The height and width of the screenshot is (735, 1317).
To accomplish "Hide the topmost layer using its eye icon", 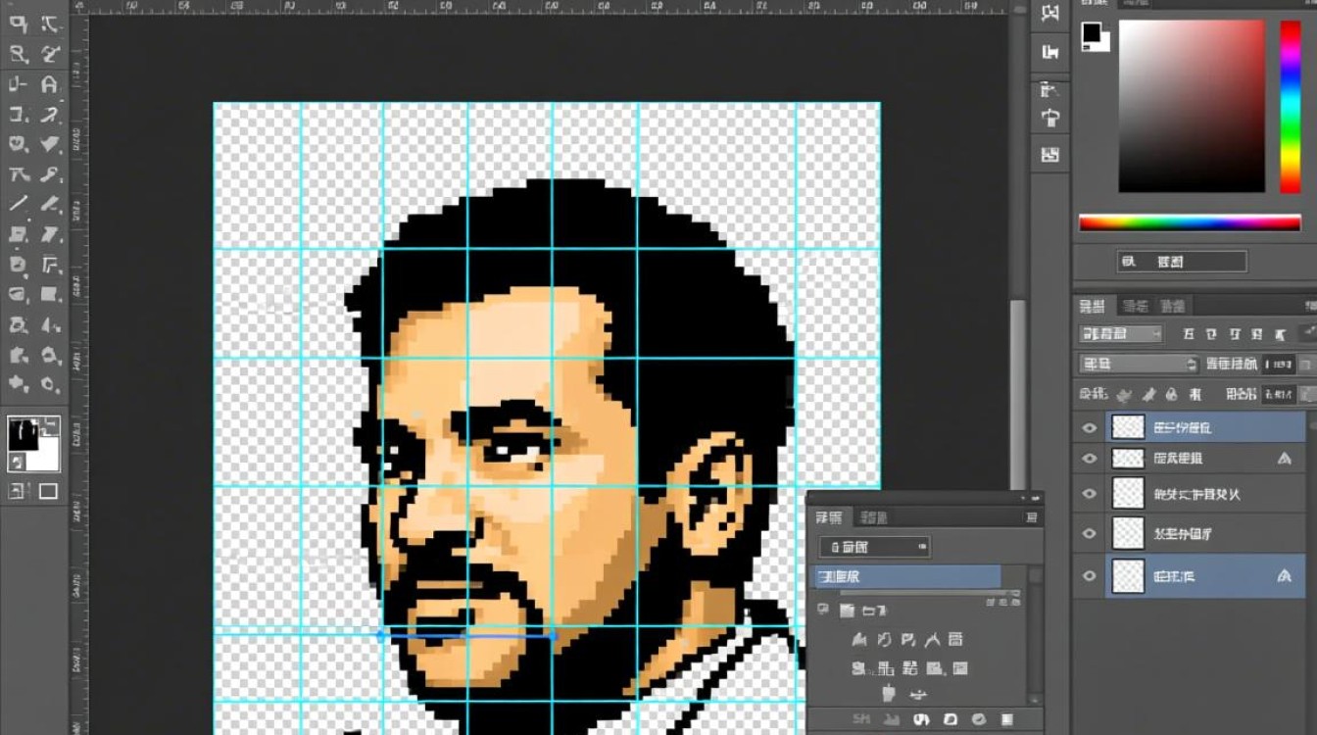I will click(1089, 427).
